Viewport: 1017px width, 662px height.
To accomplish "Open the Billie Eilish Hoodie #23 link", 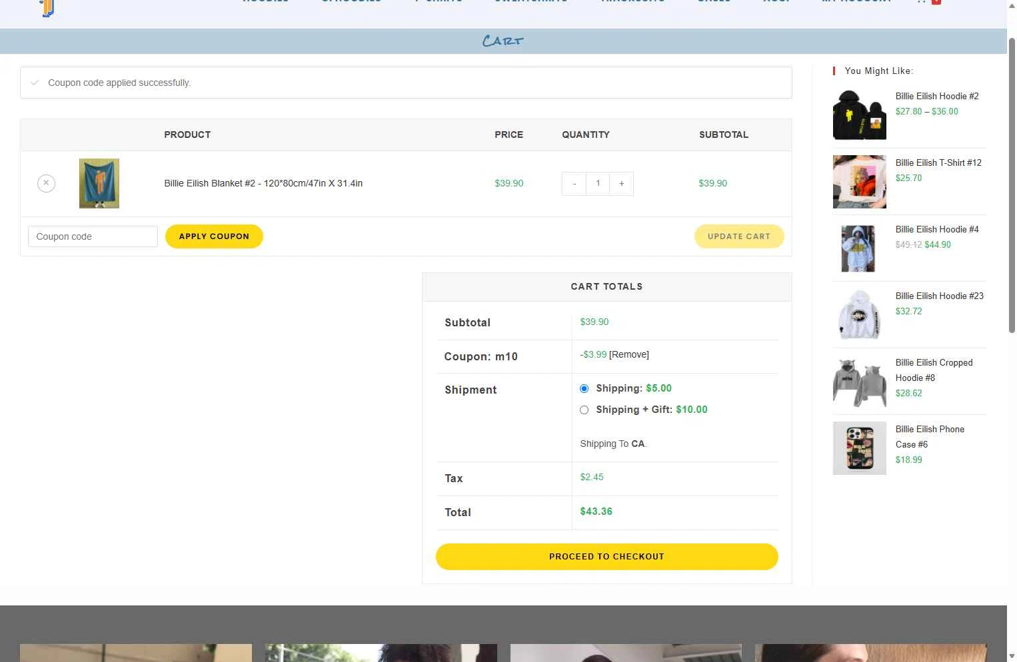I will coord(940,296).
